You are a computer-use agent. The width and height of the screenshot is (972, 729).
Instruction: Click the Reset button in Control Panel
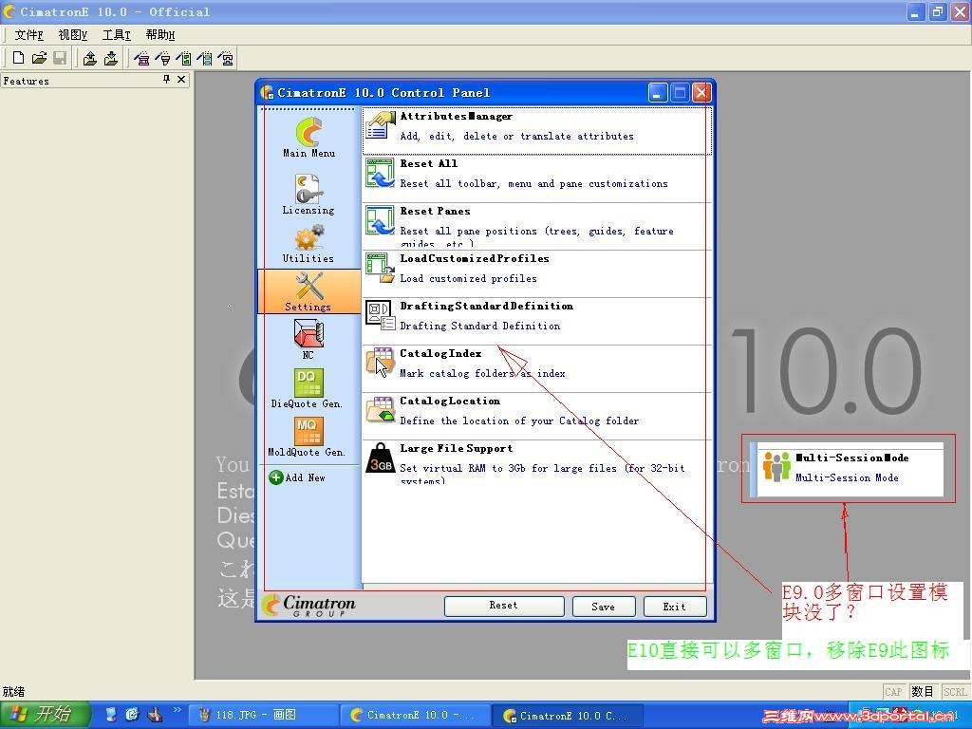coord(504,606)
